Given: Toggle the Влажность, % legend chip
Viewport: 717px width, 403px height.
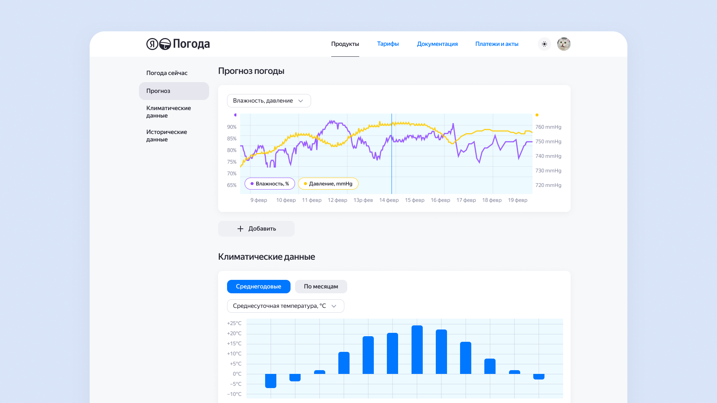Looking at the screenshot, I should pos(270,184).
